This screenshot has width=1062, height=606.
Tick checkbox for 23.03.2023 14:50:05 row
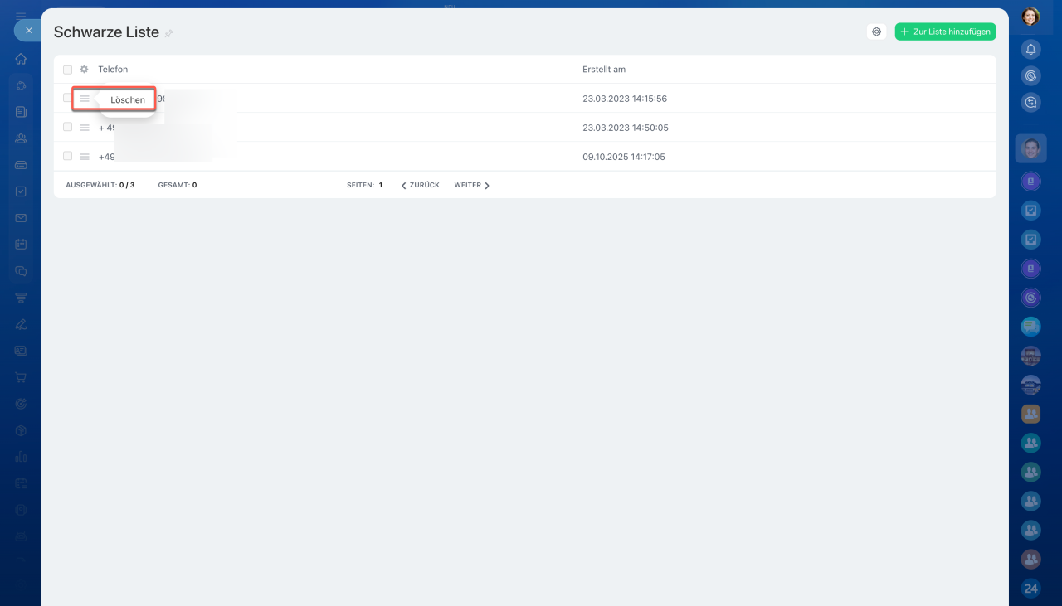pos(68,127)
